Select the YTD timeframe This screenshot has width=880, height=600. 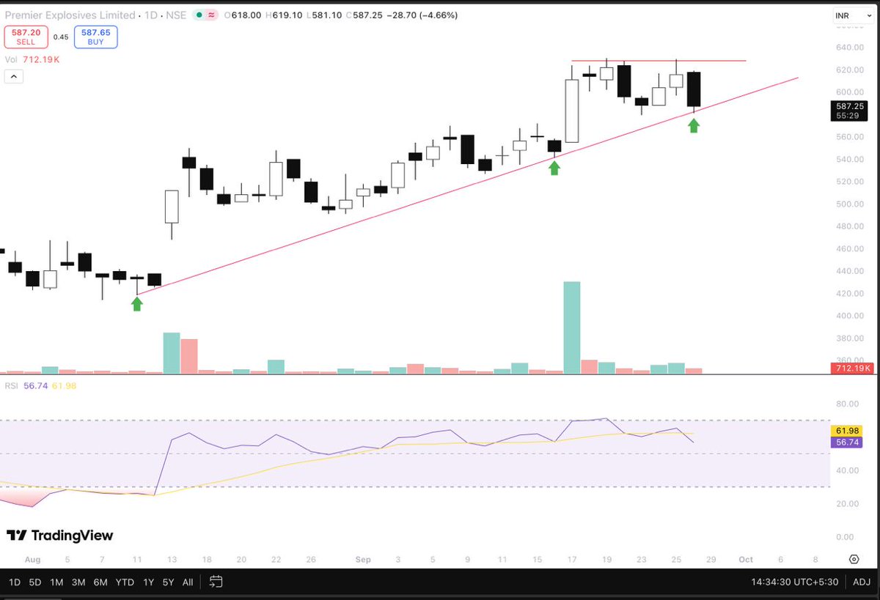click(x=124, y=580)
